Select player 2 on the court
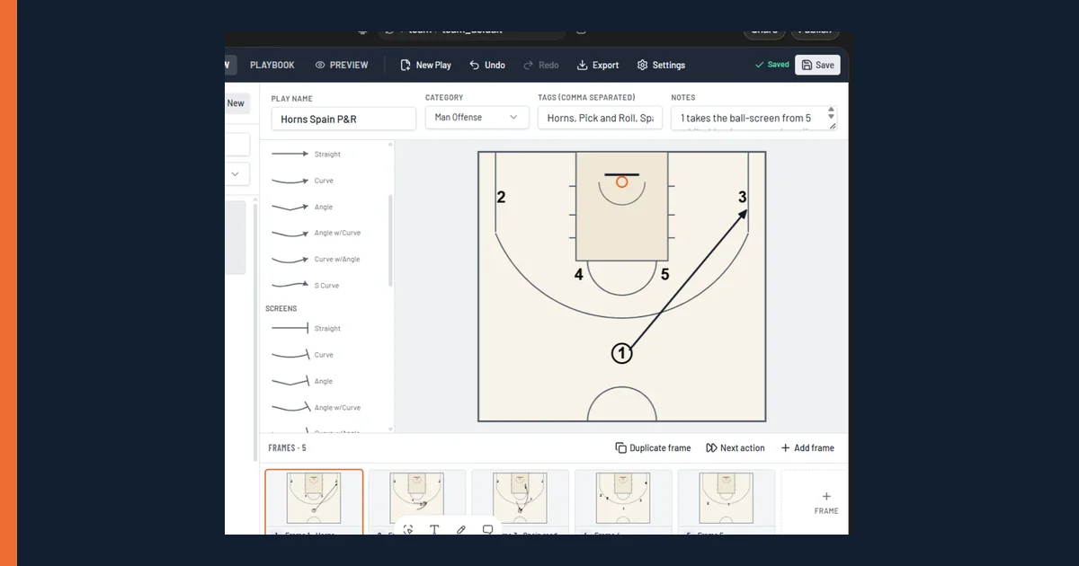Viewport: 1079px width, 566px height. coord(501,198)
